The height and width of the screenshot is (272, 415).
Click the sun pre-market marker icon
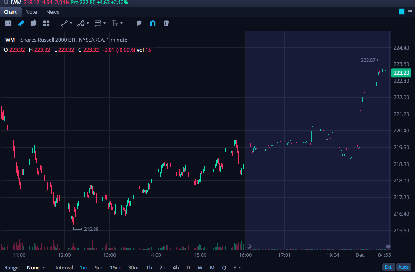388,247
